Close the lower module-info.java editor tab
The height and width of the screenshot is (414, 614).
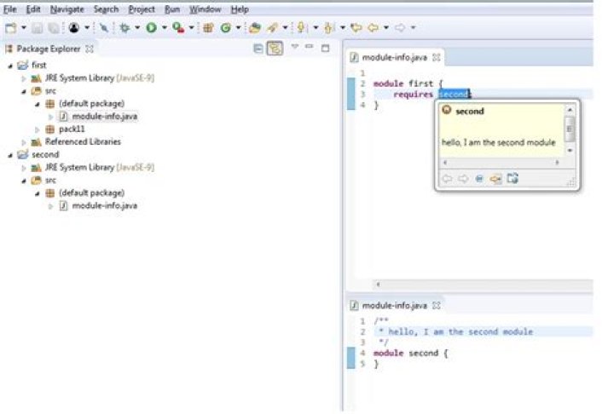436,305
